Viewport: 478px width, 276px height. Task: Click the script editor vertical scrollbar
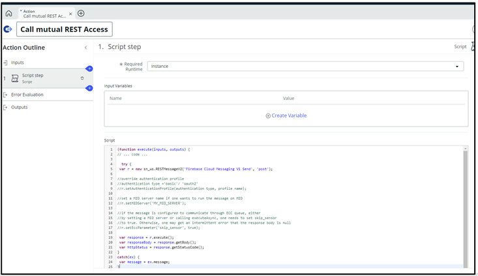466,209
